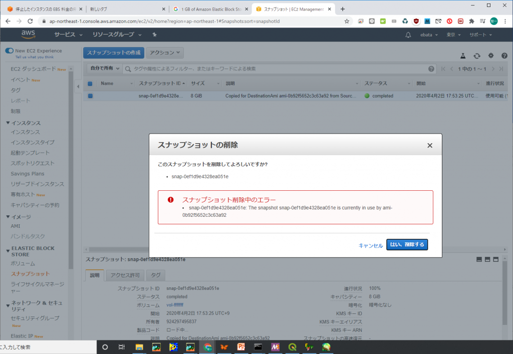The image size is (513, 354).
Task: Open the notifications bell icon
Action: pos(408,35)
